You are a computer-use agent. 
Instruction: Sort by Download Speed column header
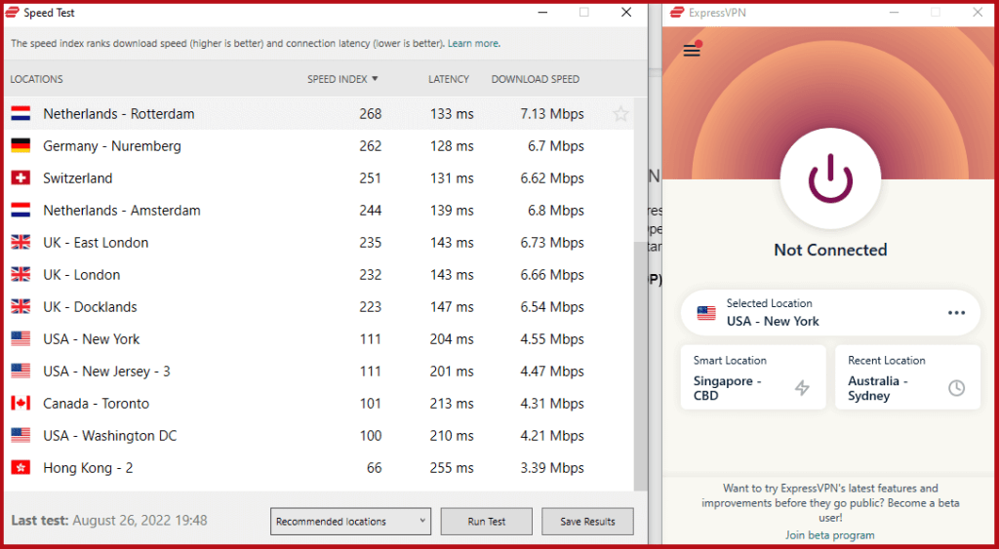[x=536, y=79]
